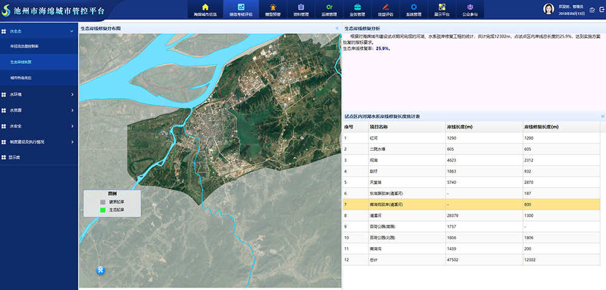This screenshot has width=606, height=290.
Task: Expand the 水资源 sidebar section
Action: click(72, 110)
